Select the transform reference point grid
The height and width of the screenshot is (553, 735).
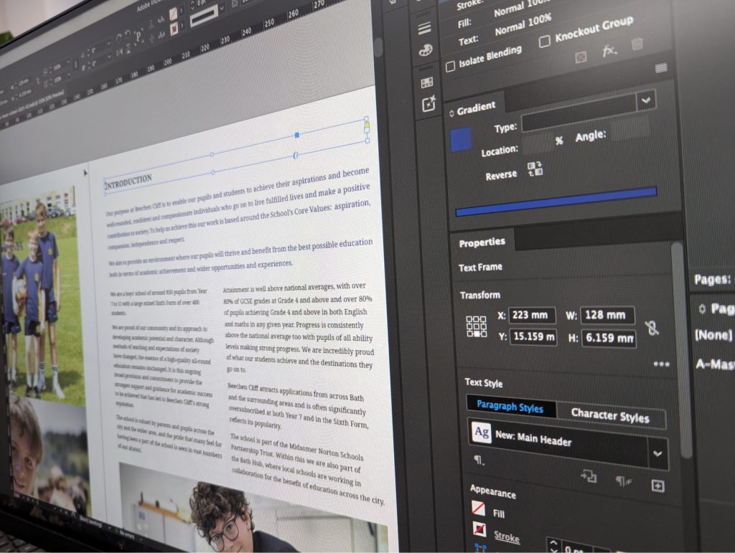476,326
